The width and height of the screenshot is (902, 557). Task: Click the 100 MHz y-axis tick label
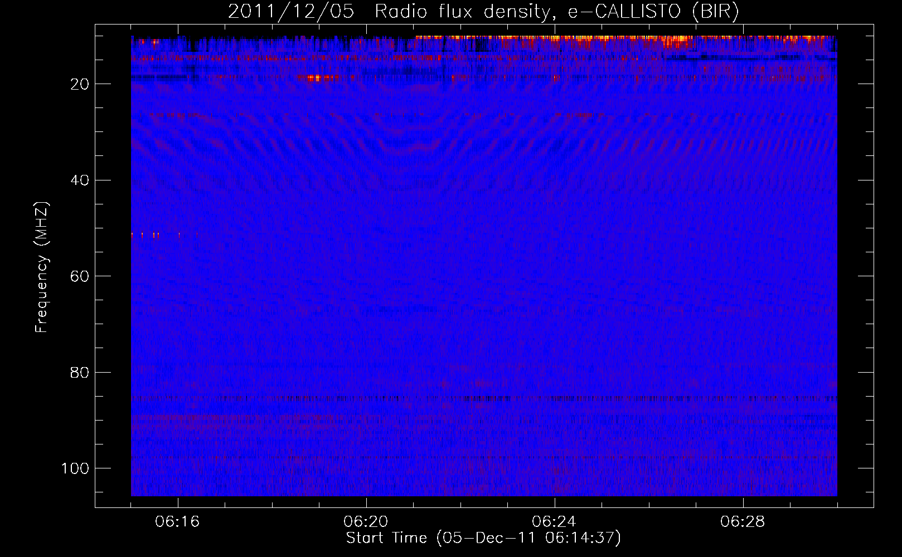point(75,468)
